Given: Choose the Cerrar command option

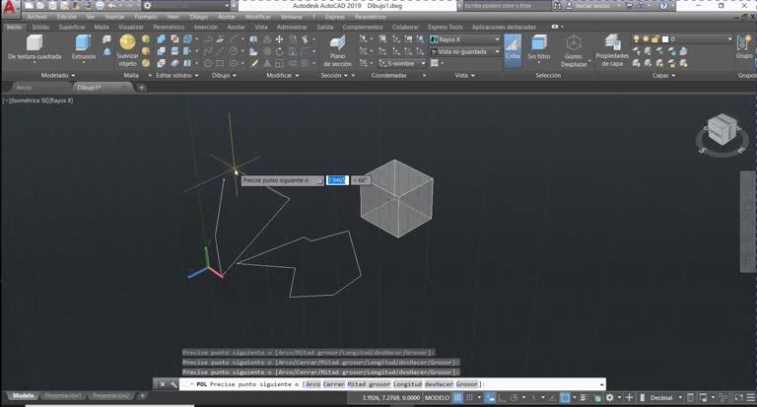Looking at the screenshot, I should [333, 384].
